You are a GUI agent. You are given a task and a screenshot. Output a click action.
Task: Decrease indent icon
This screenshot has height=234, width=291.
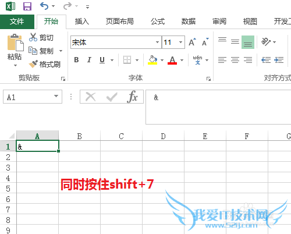pos(266,60)
